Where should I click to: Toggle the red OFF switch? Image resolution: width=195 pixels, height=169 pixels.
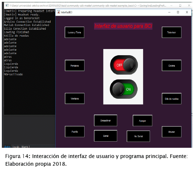point(124,65)
